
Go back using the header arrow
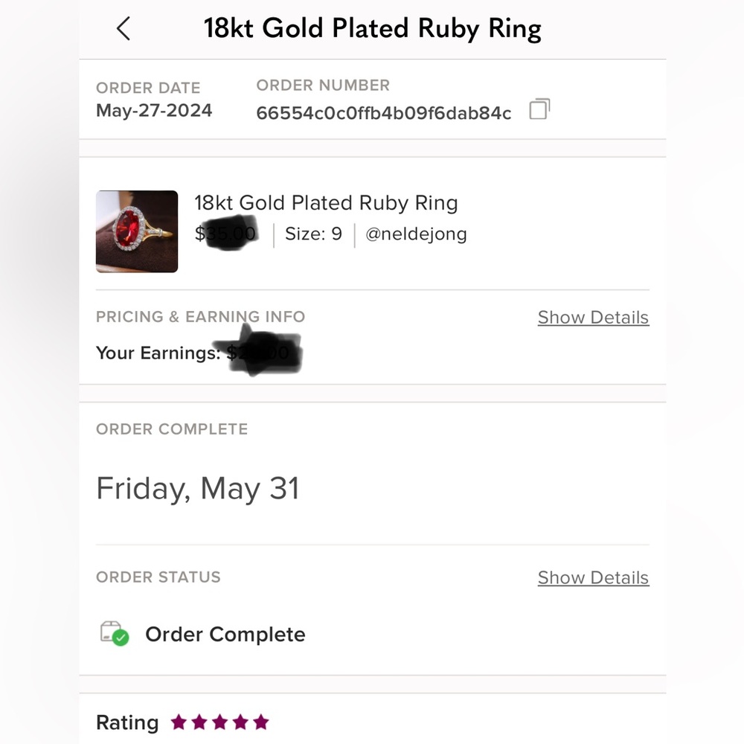124,29
